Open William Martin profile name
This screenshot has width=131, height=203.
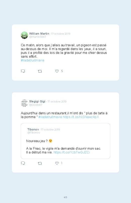coord(39,34)
